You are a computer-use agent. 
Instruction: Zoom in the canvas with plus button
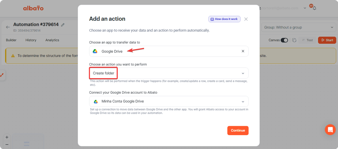click(7, 137)
